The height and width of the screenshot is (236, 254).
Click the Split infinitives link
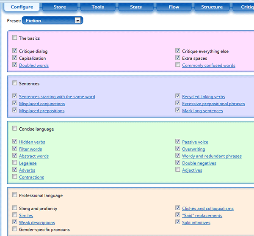(196, 222)
